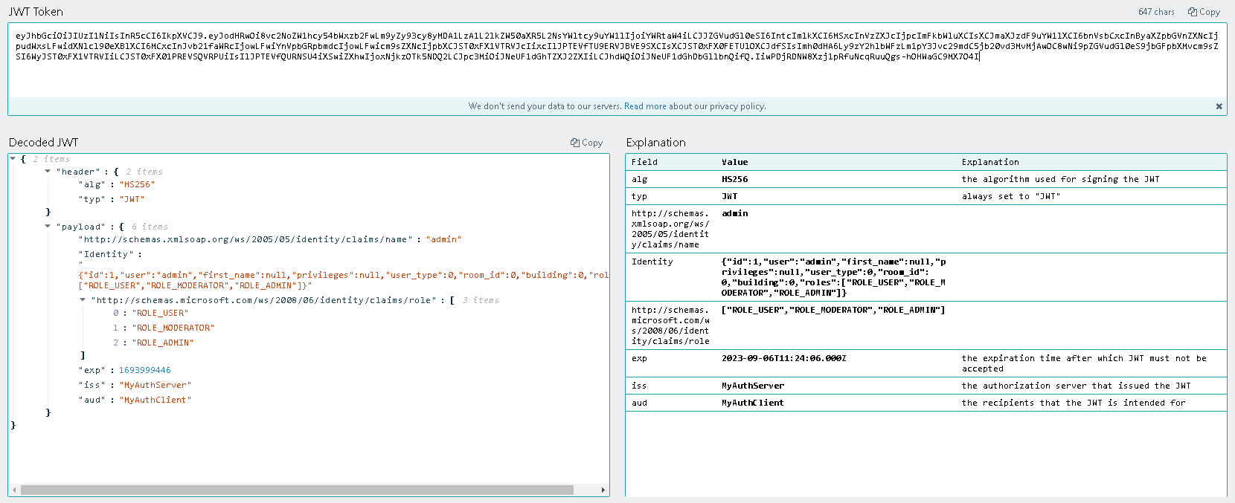Screen dimensions: 1235x503
Task: Collapse the root JSON object triangle
Action: click(13, 159)
